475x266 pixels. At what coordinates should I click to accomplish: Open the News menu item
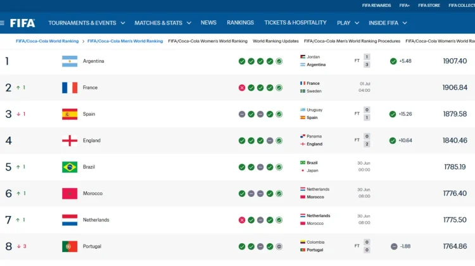pyautogui.click(x=208, y=23)
